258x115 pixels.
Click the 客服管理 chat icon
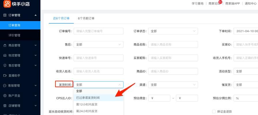[5, 86]
